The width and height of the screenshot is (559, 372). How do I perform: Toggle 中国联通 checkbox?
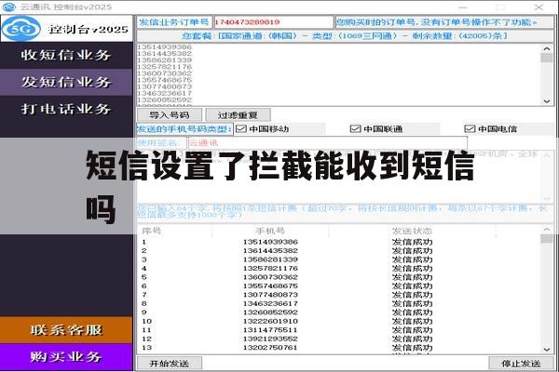(x=356, y=129)
